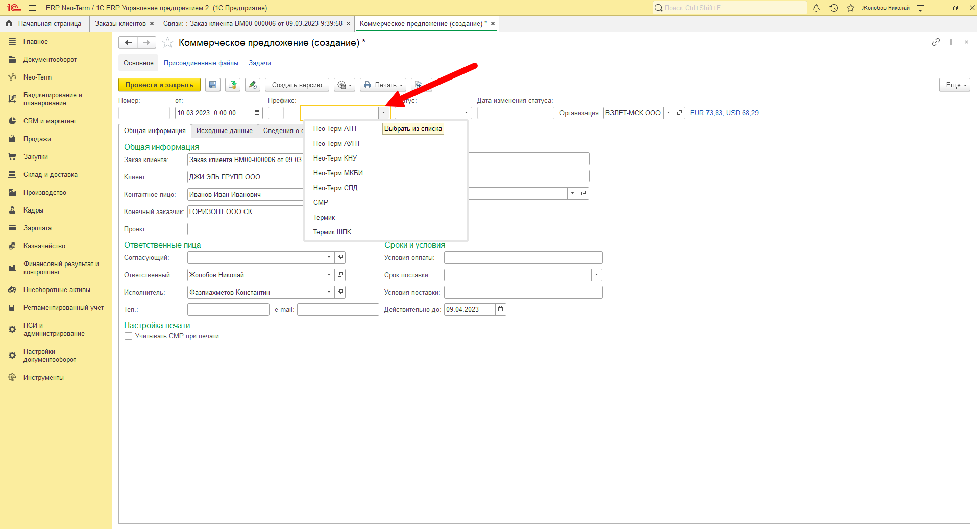Open Ответственный record button
The image size is (977, 529).
tap(340, 275)
